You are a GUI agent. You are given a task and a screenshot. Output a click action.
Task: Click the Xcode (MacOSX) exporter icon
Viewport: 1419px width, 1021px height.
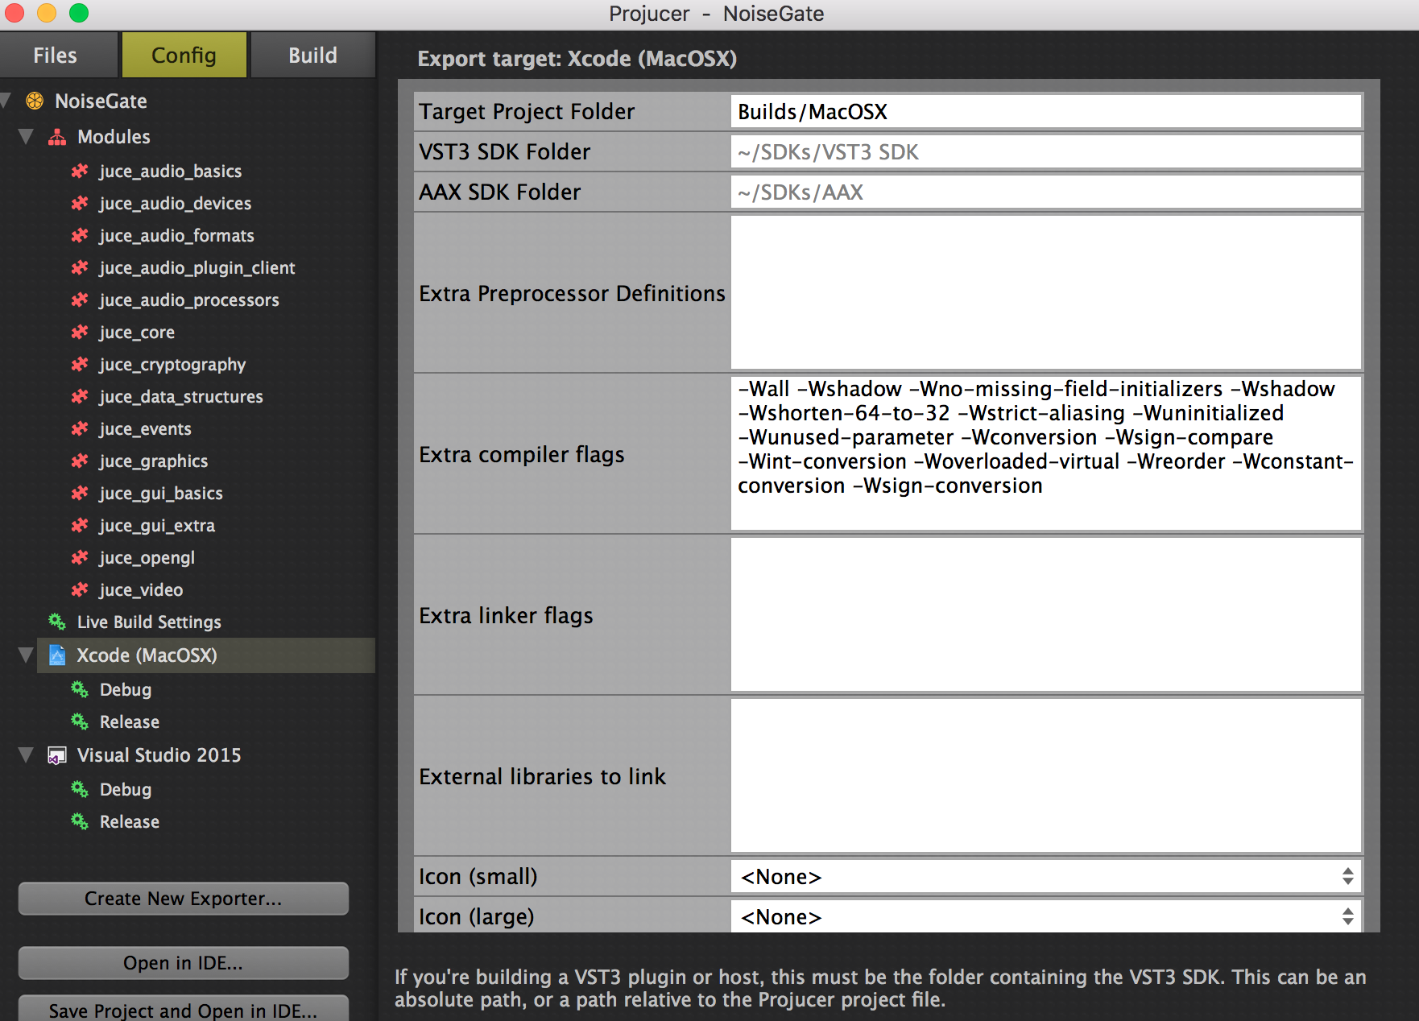pos(57,655)
